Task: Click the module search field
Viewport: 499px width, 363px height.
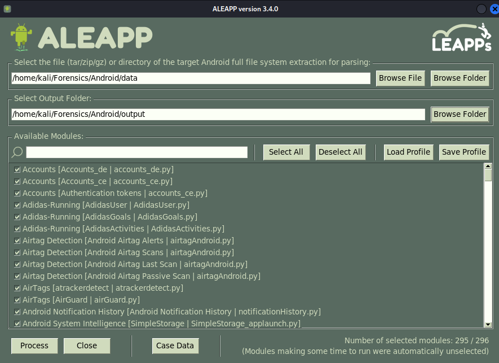Action: (137, 152)
